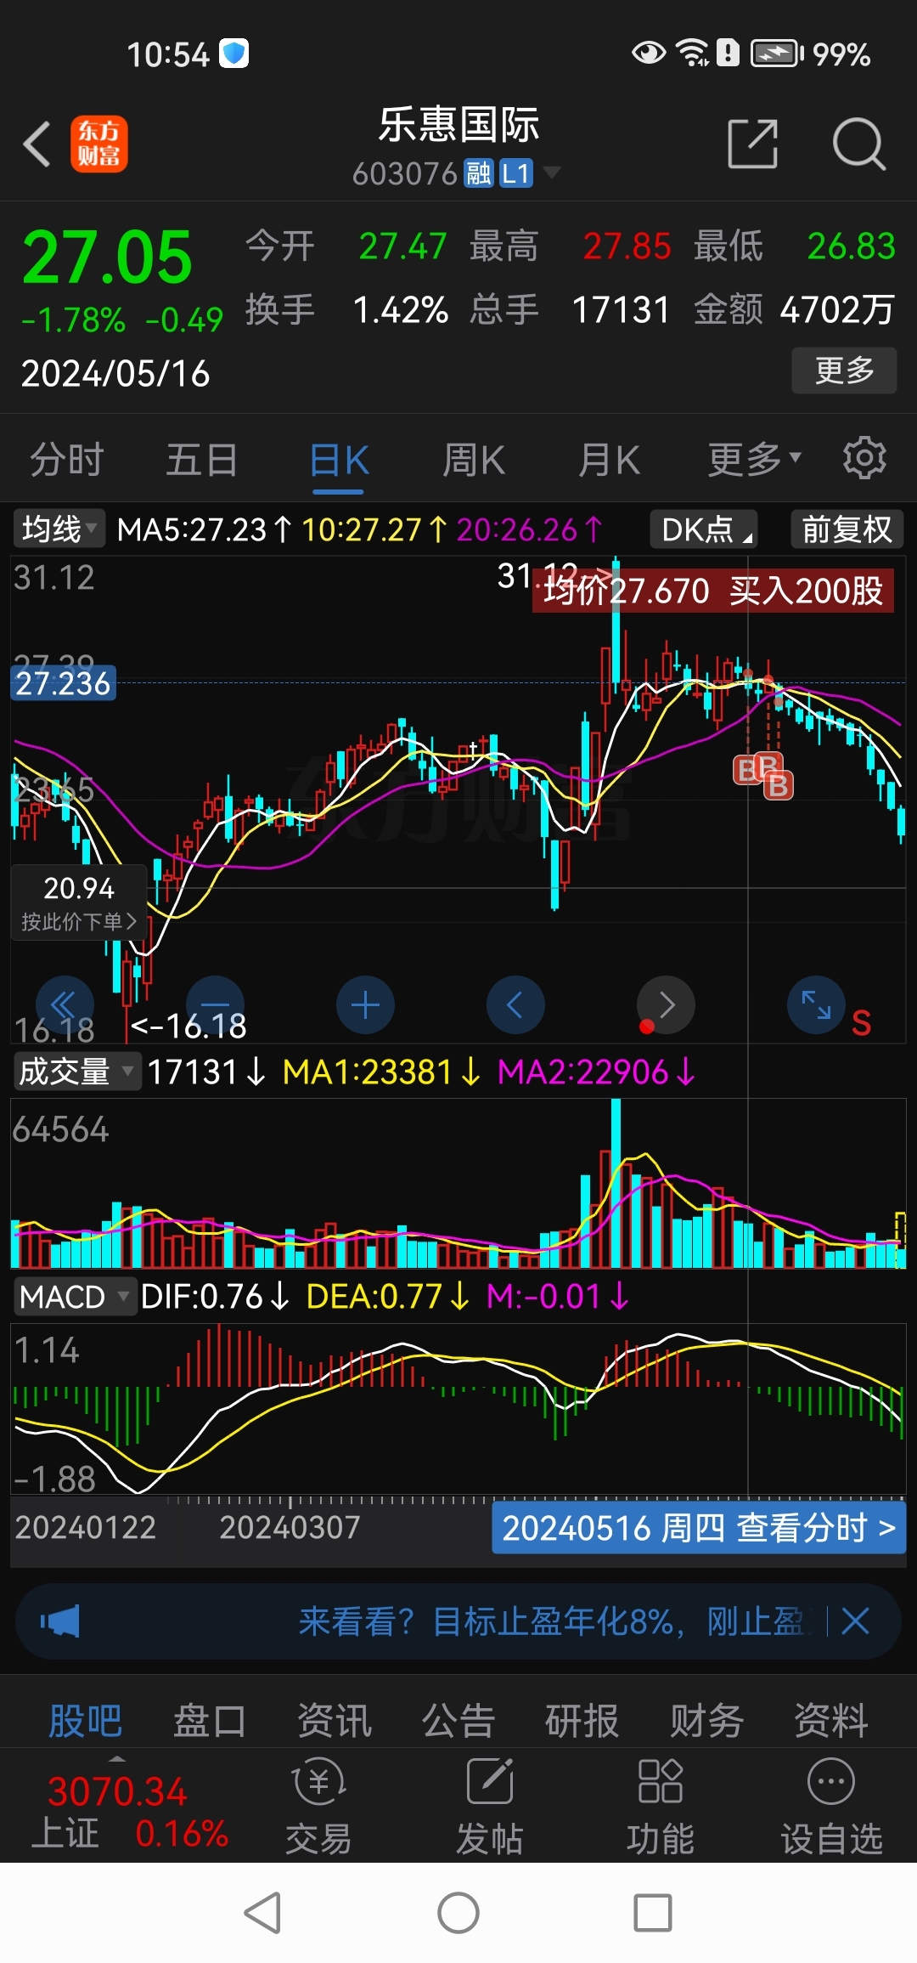
Task: Zoom out chart with minus button
Action: 215,1005
